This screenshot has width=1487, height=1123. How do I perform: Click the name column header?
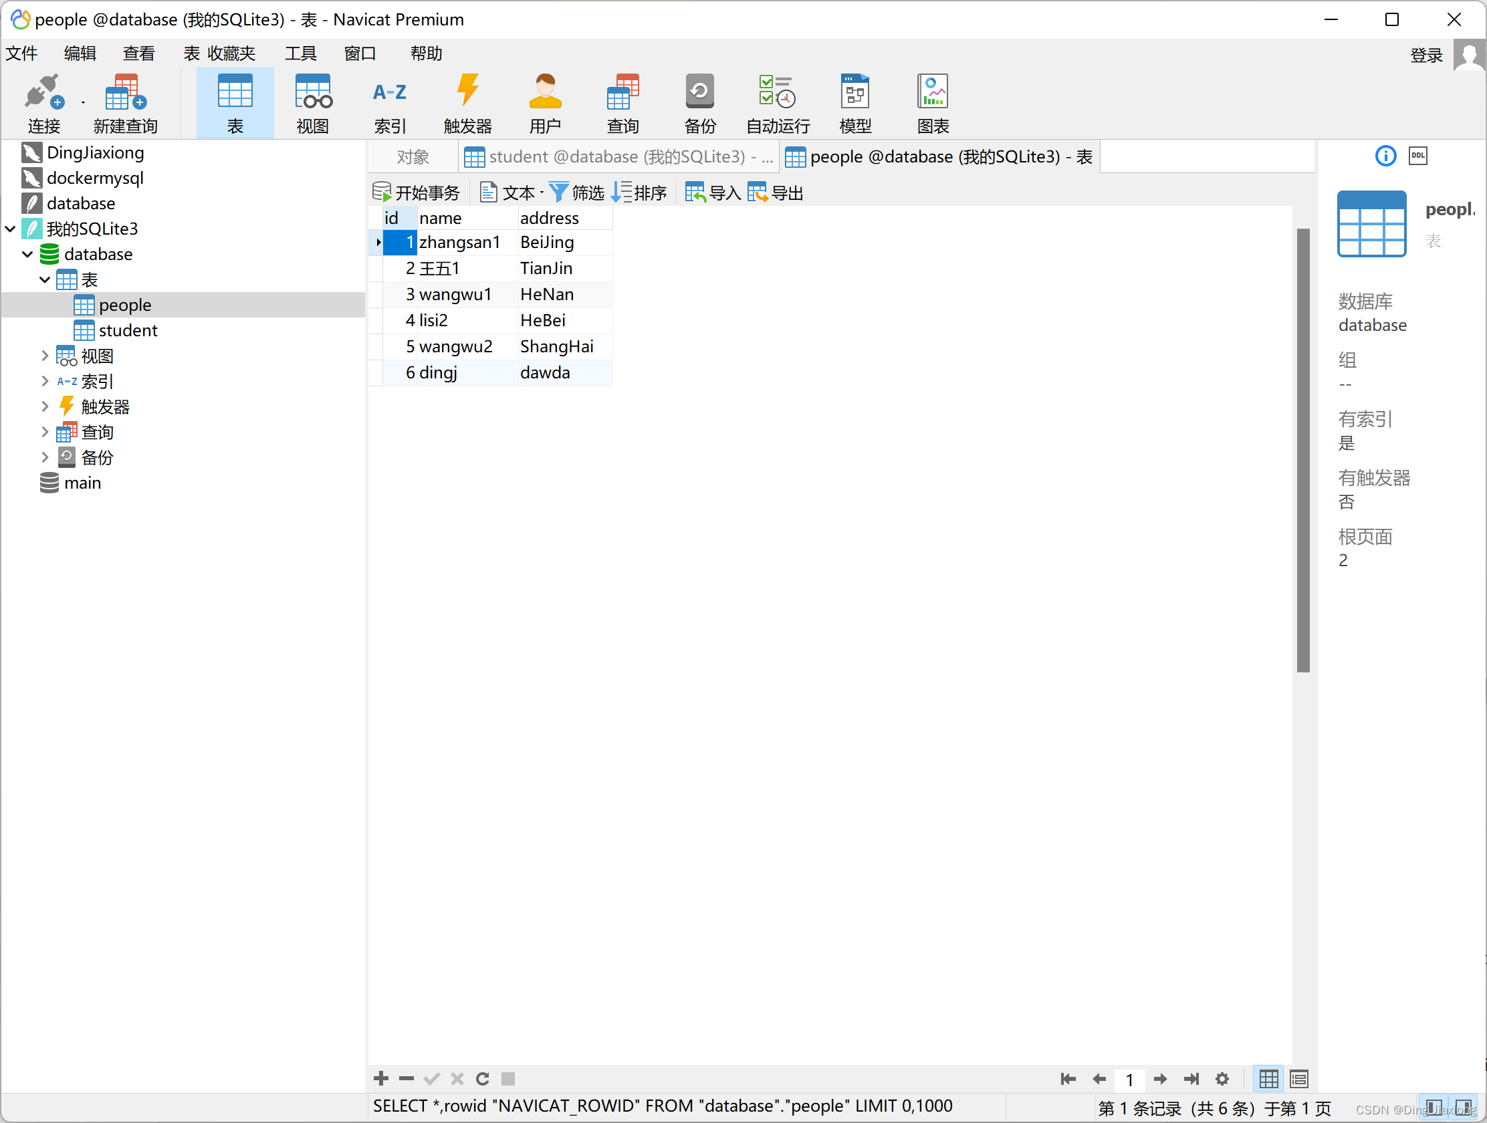pos(467,218)
